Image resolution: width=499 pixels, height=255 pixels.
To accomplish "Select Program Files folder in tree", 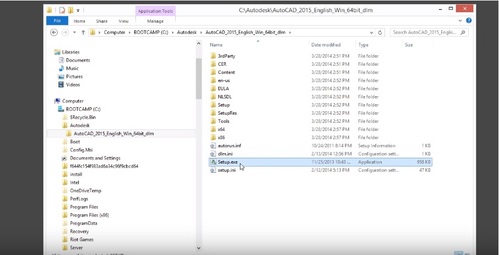I will (x=80, y=207).
